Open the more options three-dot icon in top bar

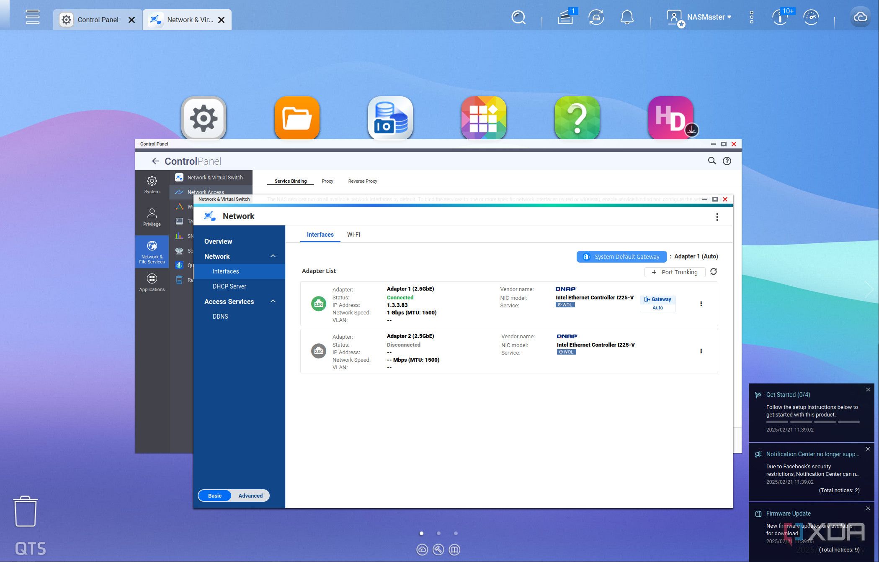click(x=752, y=17)
